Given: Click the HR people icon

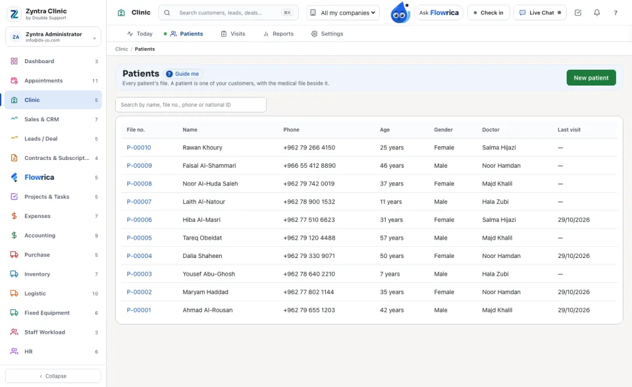Looking at the screenshot, I should point(14,351).
